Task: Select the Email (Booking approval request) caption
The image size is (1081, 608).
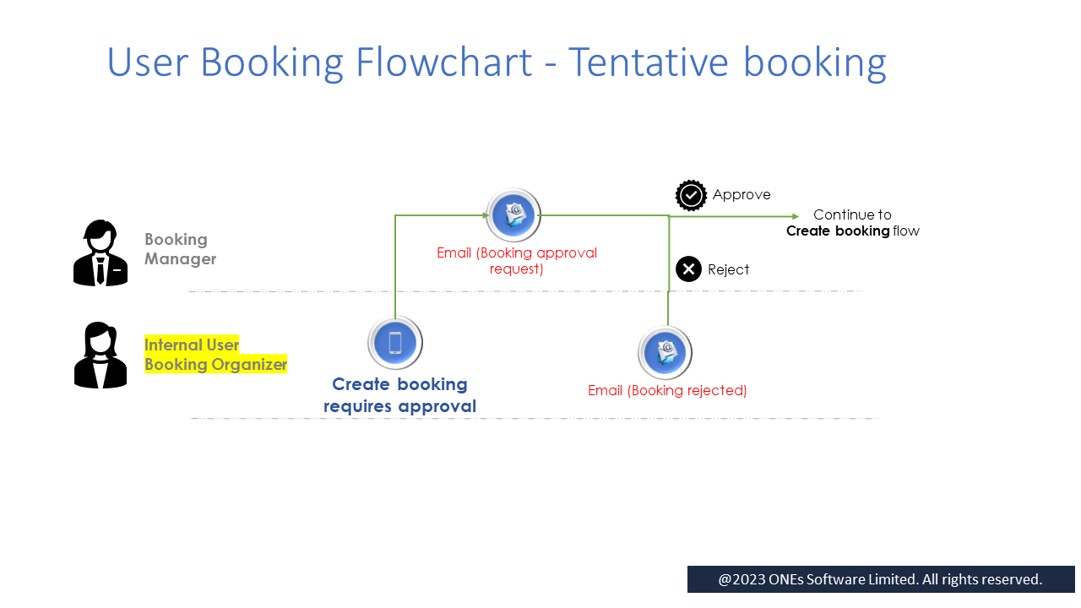Action: tap(517, 261)
